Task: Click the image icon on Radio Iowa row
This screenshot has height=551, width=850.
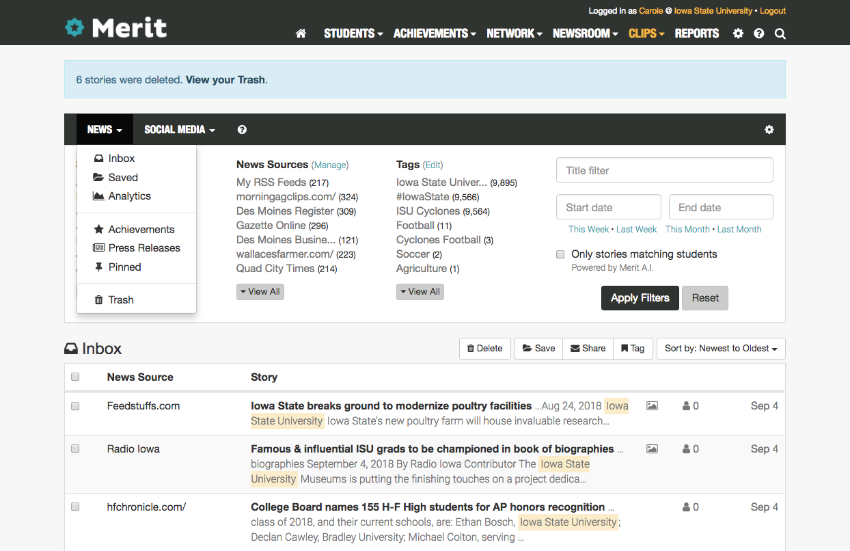Action: tap(652, 449)
